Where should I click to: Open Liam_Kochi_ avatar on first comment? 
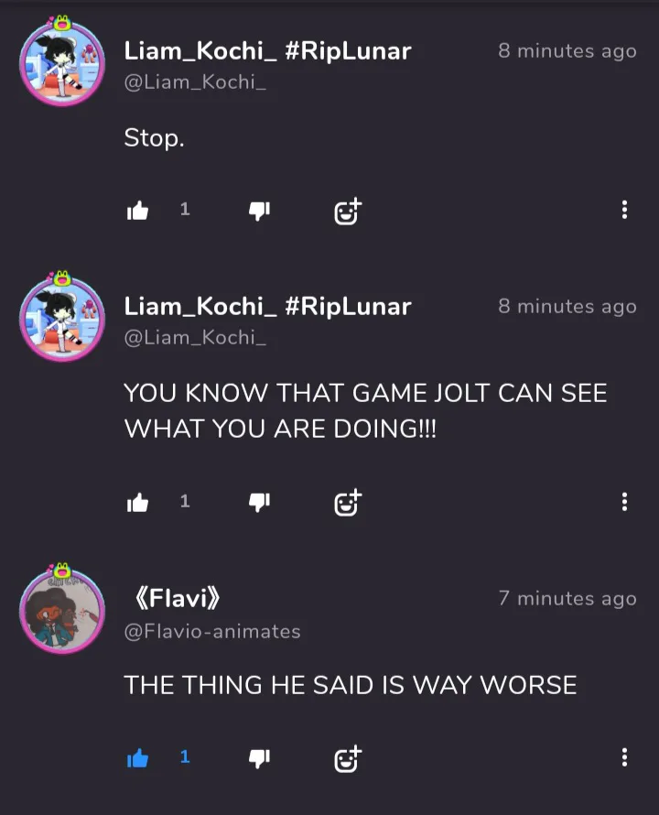62,62
